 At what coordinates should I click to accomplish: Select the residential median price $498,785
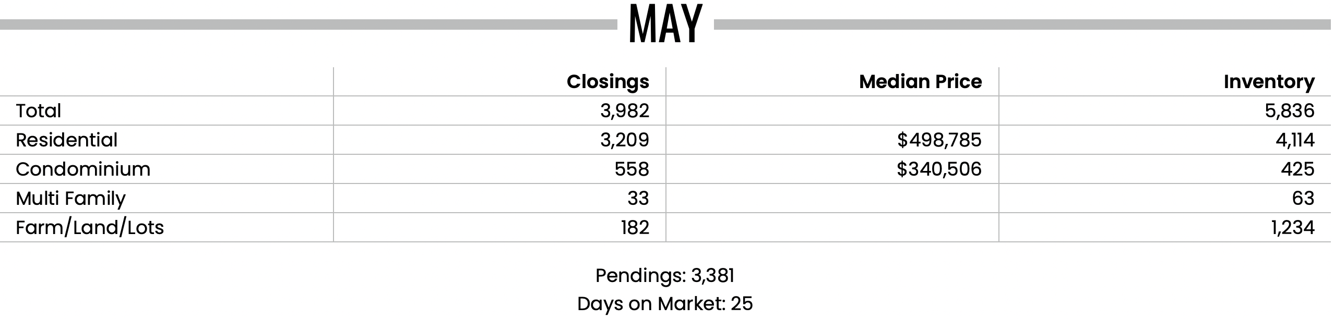(x=939, y=140)
